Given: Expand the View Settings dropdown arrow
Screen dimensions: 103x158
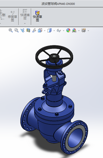Looking at the screenshot, I should pos(88,31).
